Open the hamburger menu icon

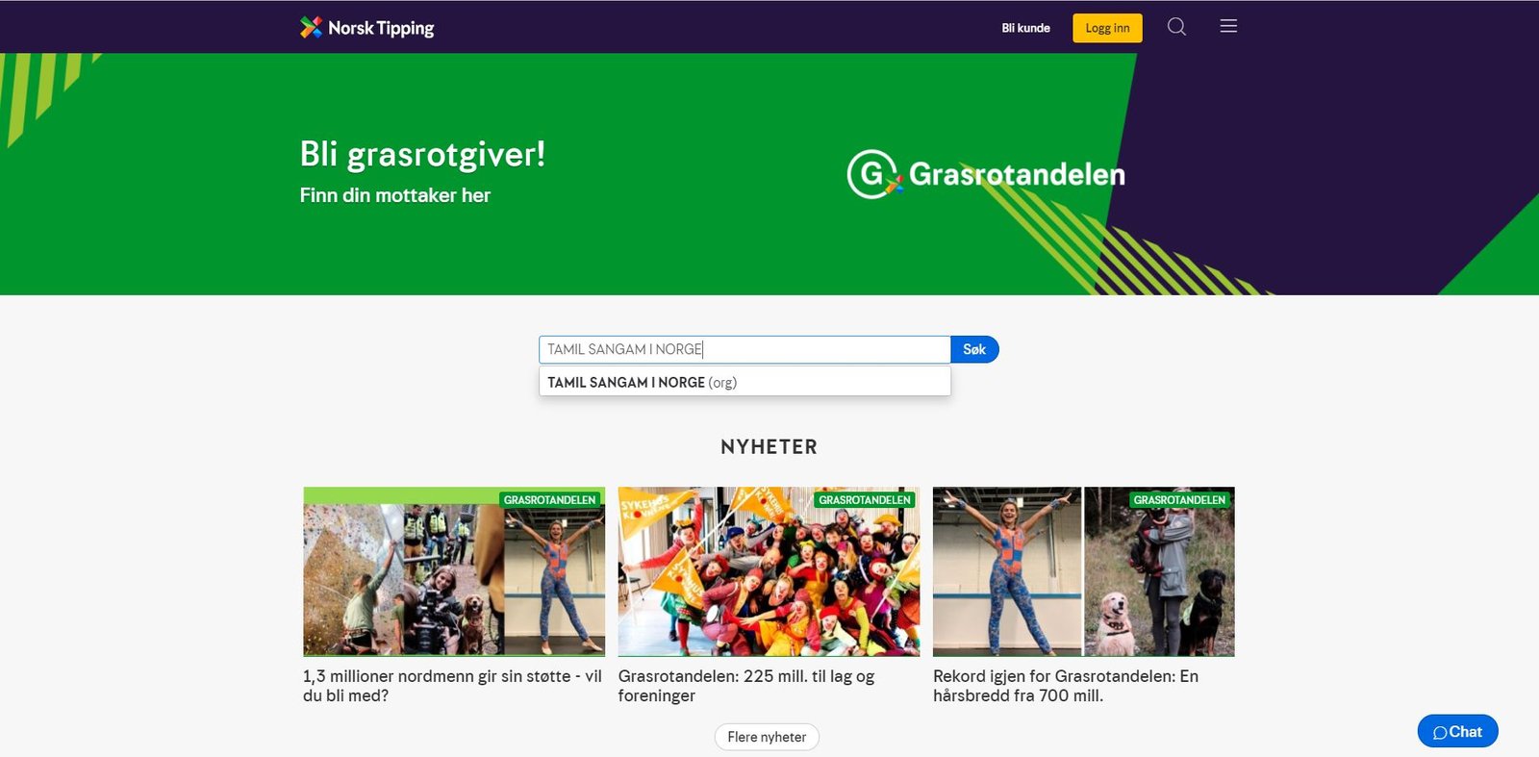[1228, 26]
